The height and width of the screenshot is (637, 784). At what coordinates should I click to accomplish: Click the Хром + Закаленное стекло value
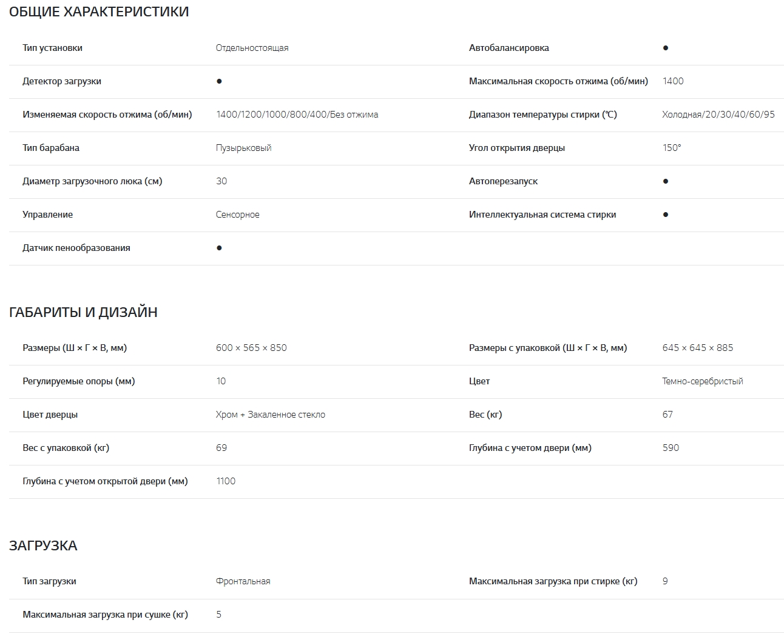point(271,415)
